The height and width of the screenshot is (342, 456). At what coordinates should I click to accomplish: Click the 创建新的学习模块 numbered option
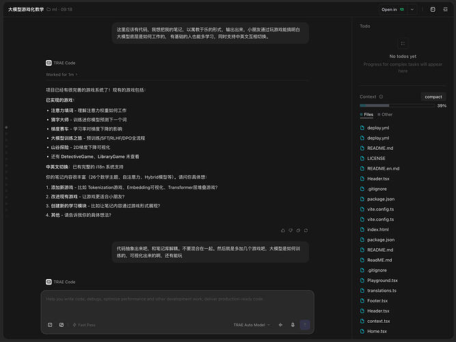point(103,206)
